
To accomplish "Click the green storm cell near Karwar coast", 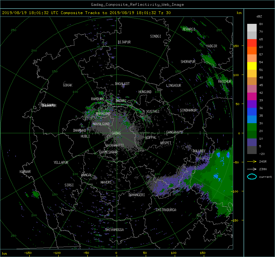I will tap(36, 194).
